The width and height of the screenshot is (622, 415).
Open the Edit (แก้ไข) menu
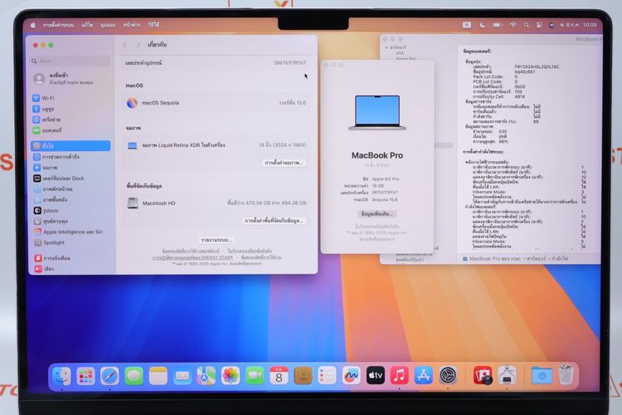pos(87,25)
